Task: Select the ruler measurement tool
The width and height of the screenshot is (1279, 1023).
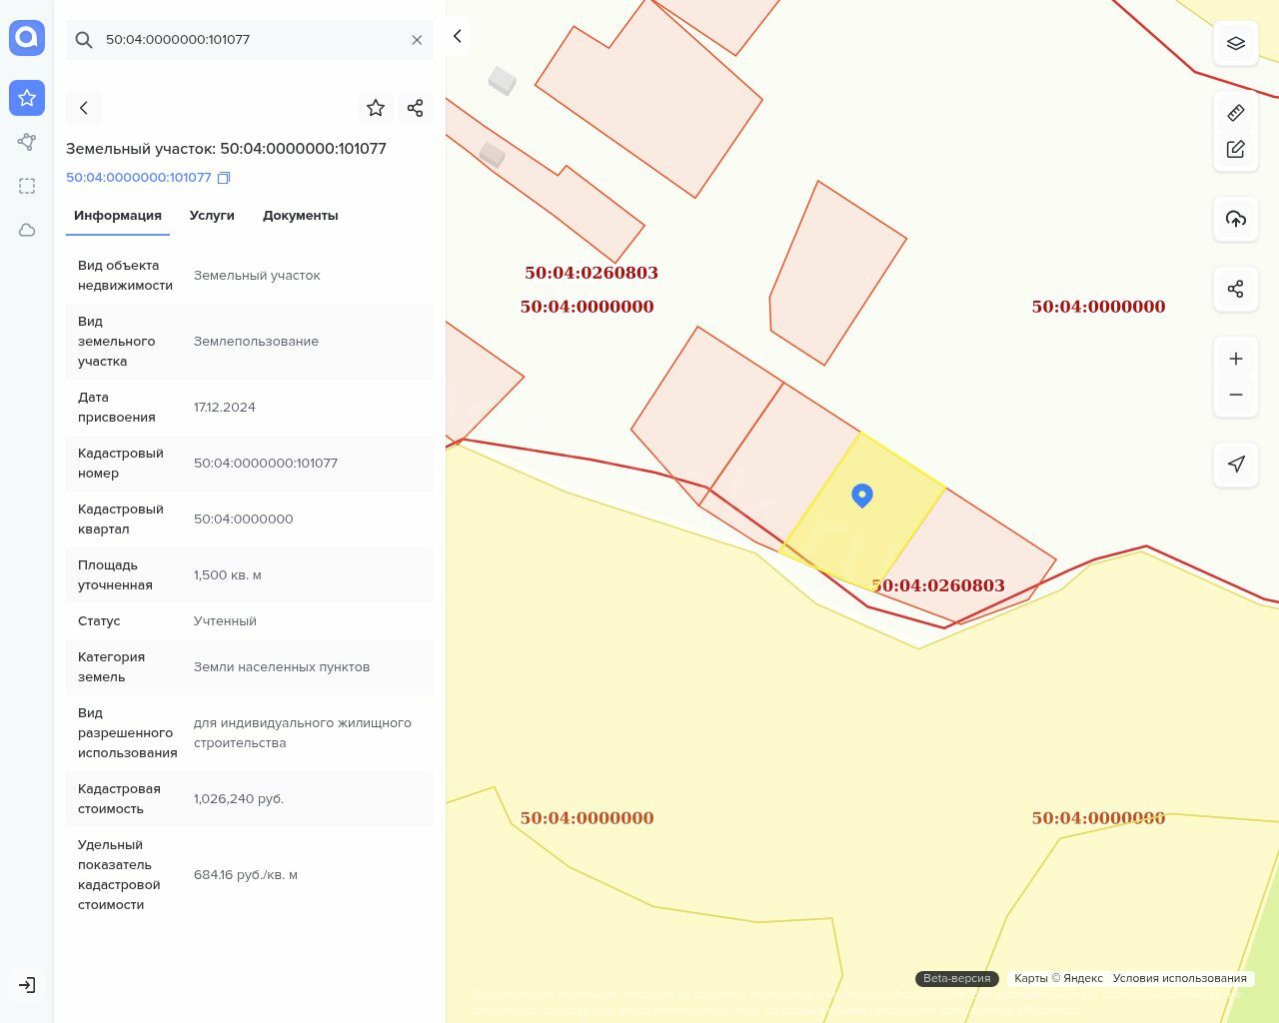Action: tap(1236, 113)
